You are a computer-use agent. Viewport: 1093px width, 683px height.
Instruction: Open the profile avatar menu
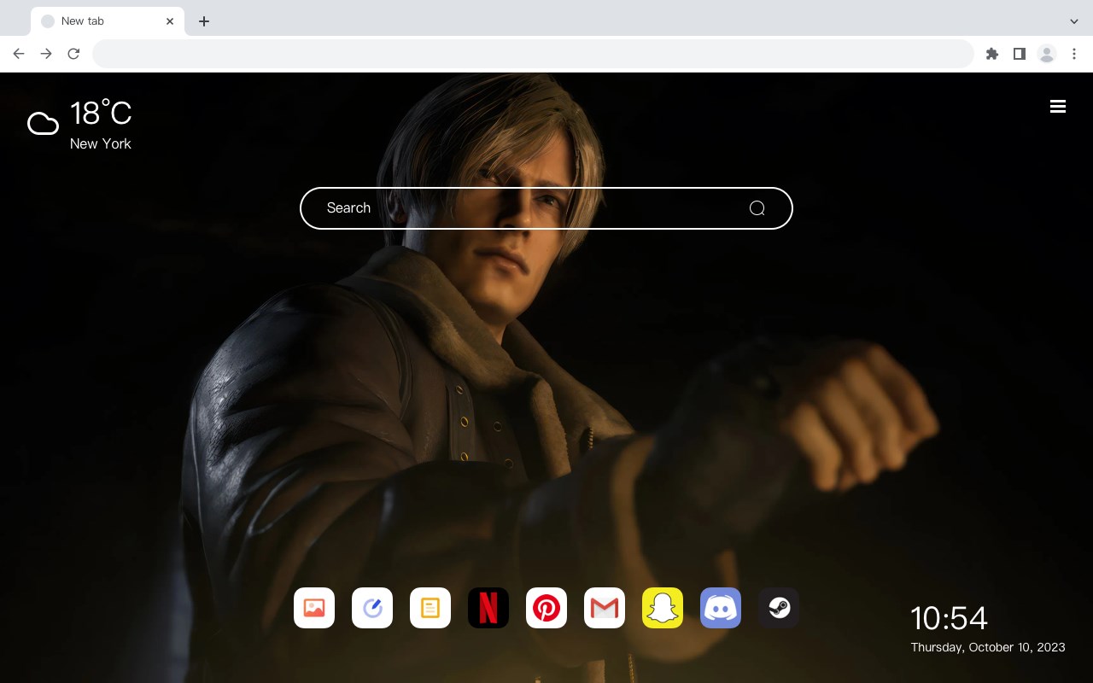click(1047, 54)
